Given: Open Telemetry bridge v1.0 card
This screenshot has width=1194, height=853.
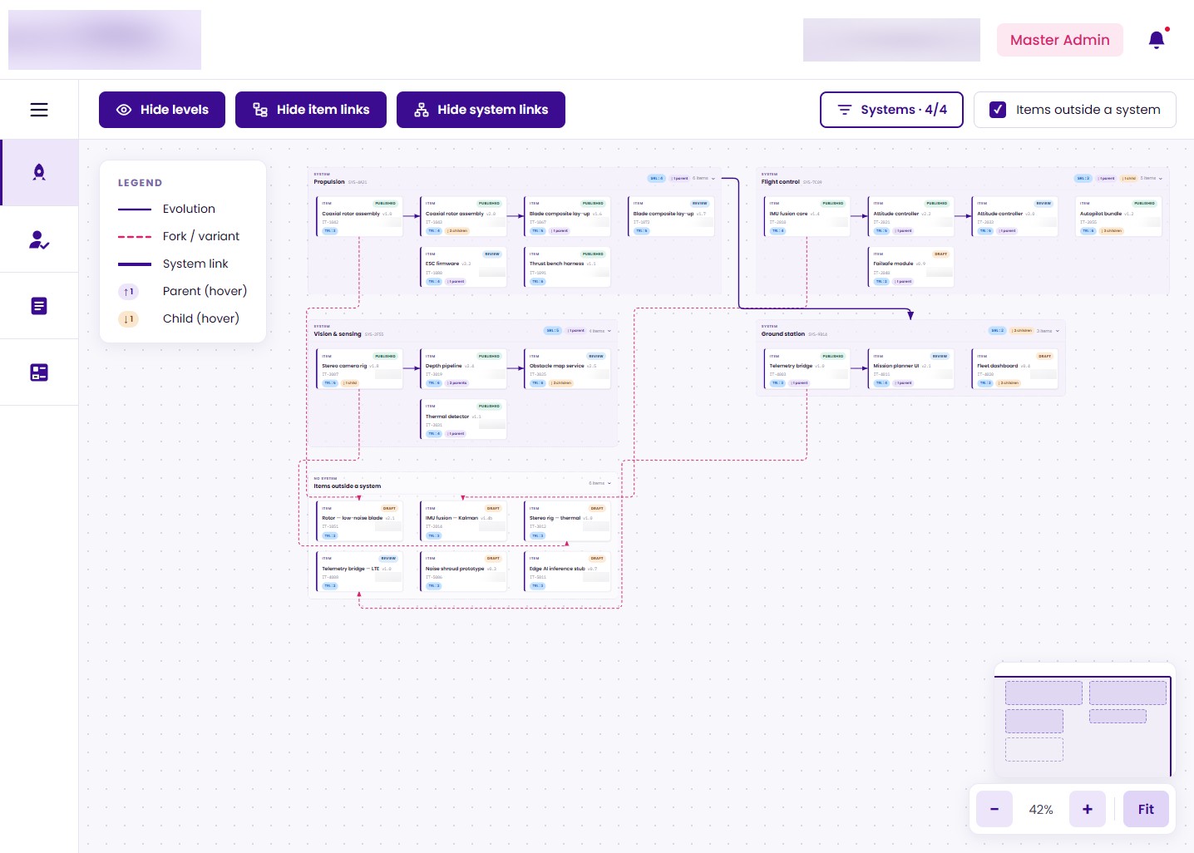Looking at the screenshot, I should tap(807, 369).
